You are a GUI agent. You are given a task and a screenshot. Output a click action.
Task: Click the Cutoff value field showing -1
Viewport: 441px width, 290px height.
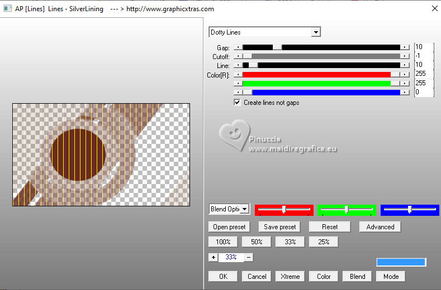coord(424,56)
